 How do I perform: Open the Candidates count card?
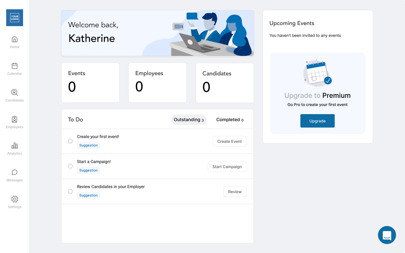225,83
